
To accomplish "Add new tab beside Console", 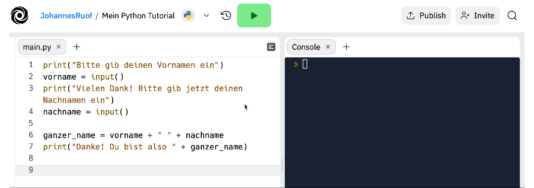I will click(x=346, y=47).
